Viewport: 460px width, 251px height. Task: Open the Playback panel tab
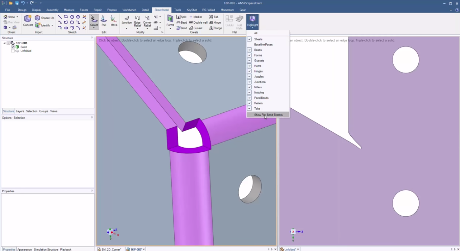click(x=66, y=249)
